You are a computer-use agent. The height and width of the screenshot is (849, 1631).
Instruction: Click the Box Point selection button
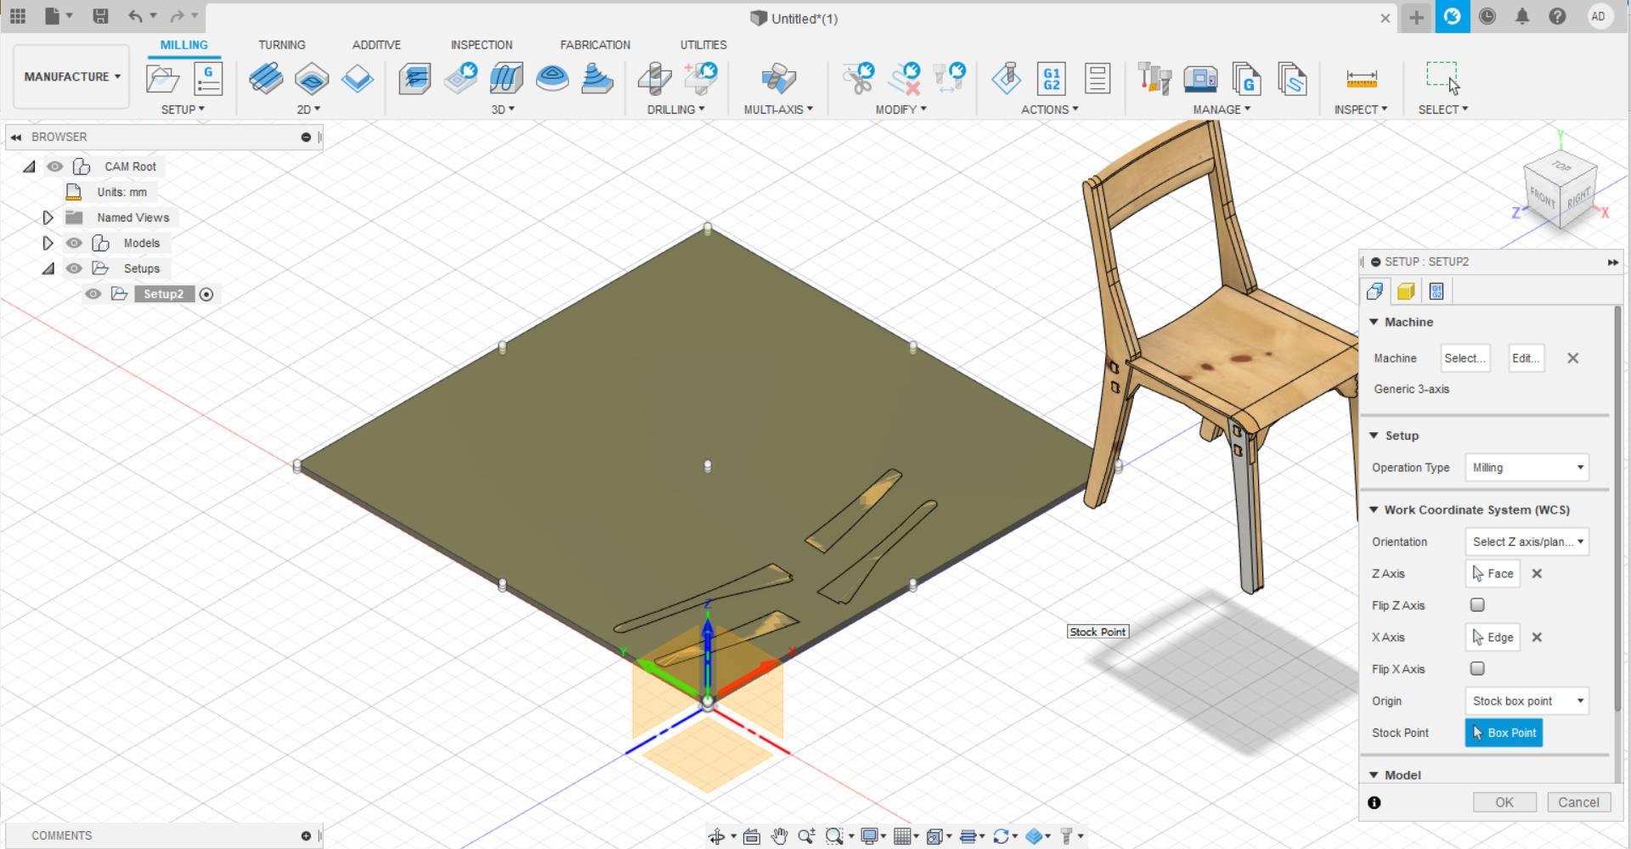(x=1504, y=733)
